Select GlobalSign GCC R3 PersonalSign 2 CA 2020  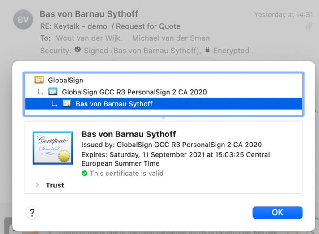click(x=134, y=92)
